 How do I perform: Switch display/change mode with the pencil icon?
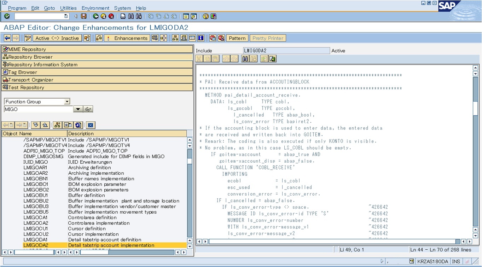27,38
